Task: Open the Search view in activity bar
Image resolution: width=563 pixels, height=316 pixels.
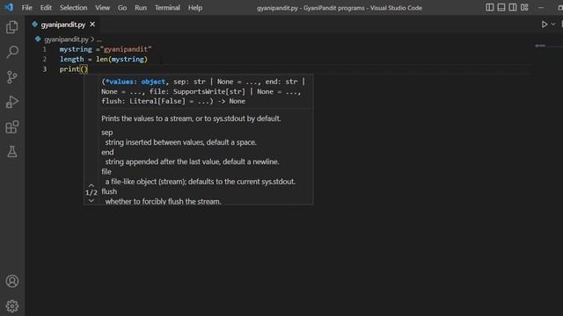Action: [11, 52]
